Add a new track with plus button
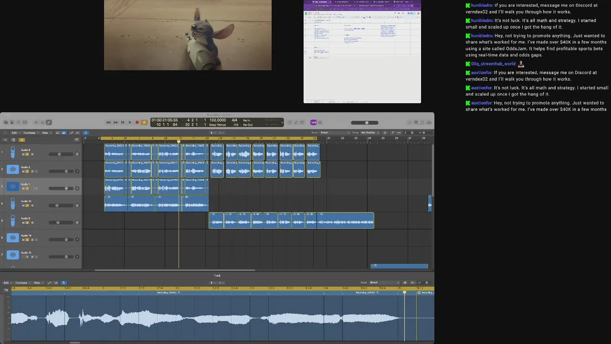This screenshot has height=344, width=611. 6,140
